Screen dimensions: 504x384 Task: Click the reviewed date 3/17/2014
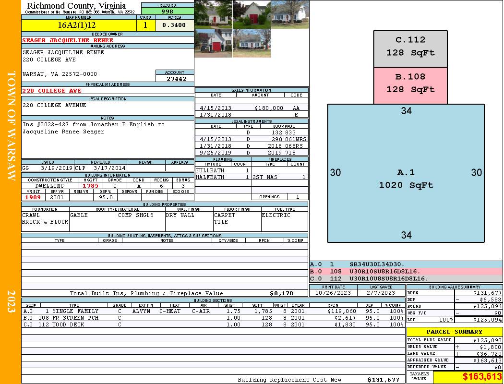(x=109, y=168)
